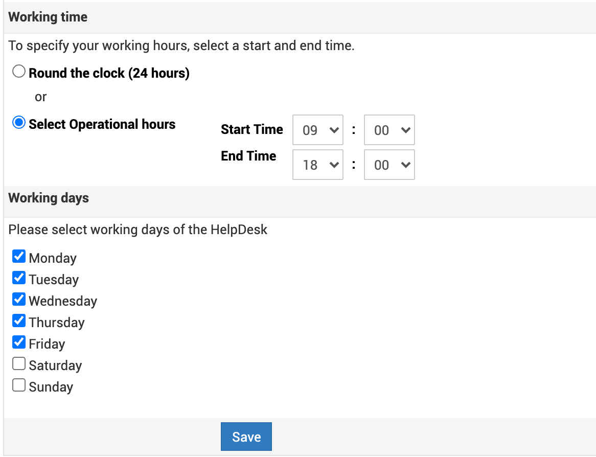The height and width of the screenshot is (457, 596).
Task: Uncheck the Monday checkbox
Action: (x=19, y=256)
